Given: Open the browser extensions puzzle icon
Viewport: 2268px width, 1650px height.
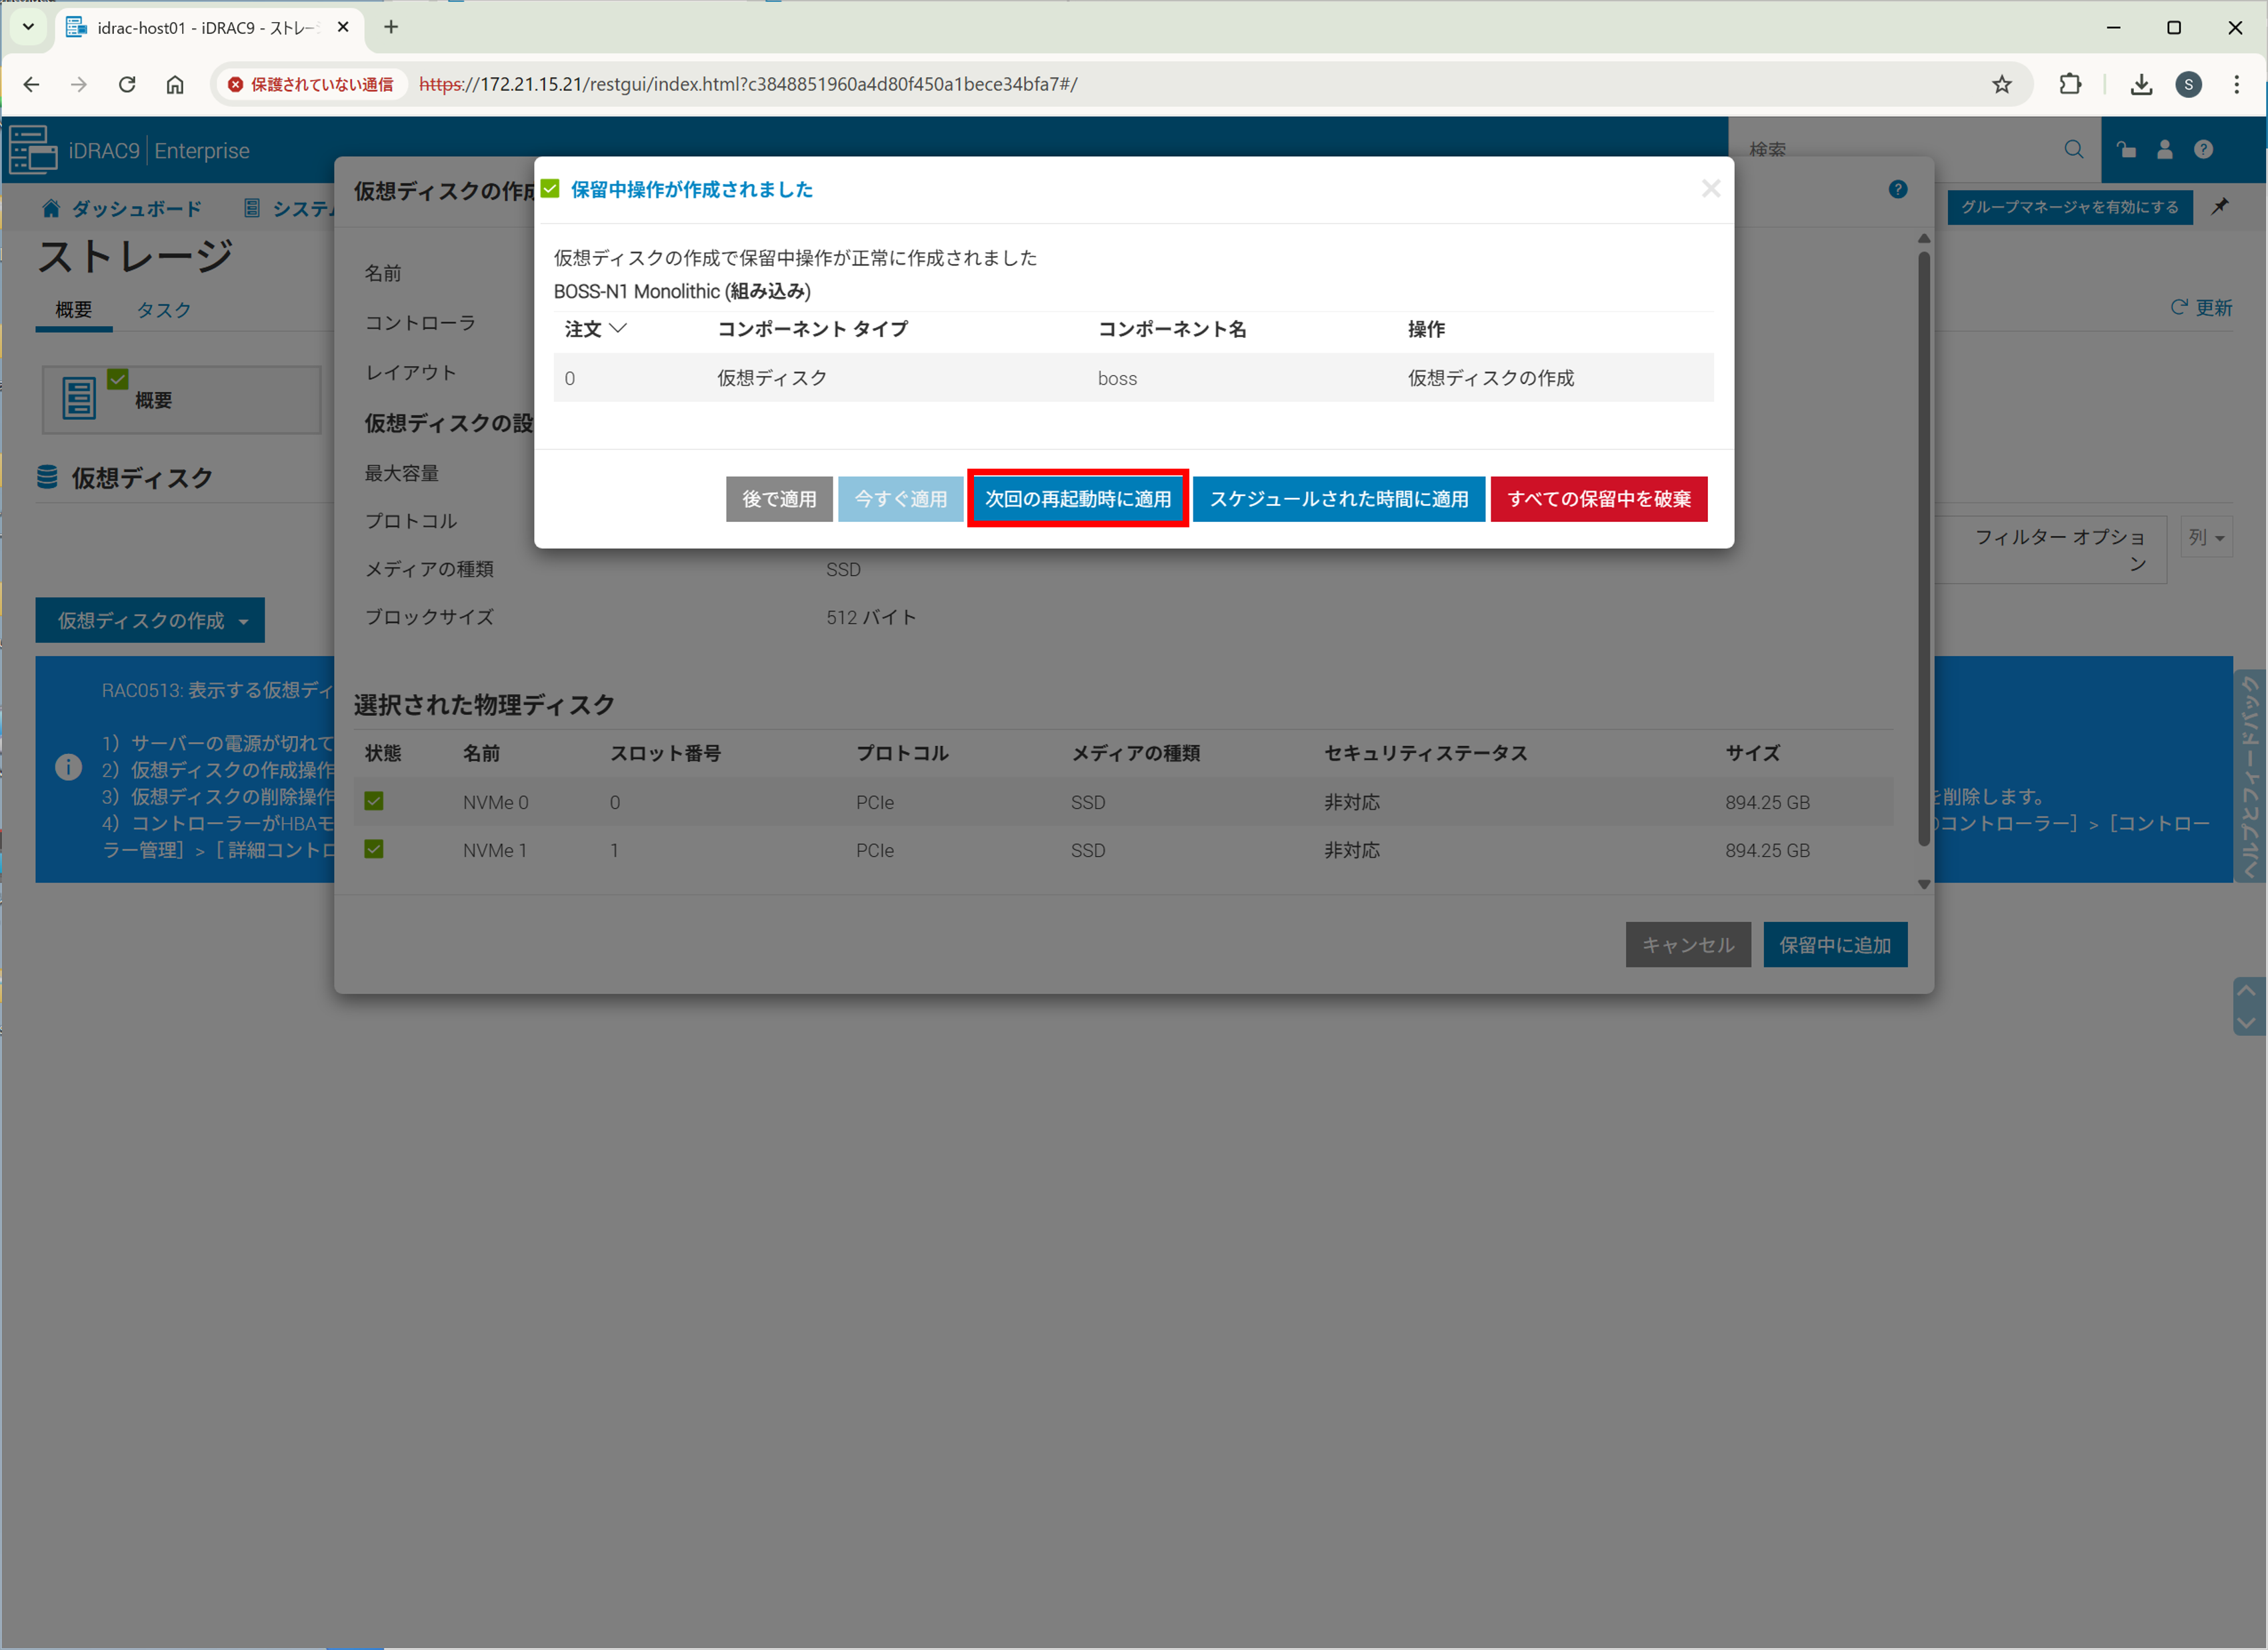Looking at the screenshot, I should tap(2070, 85).
